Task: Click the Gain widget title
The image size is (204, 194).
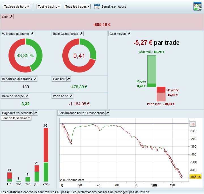Action: tap(5, 17)
